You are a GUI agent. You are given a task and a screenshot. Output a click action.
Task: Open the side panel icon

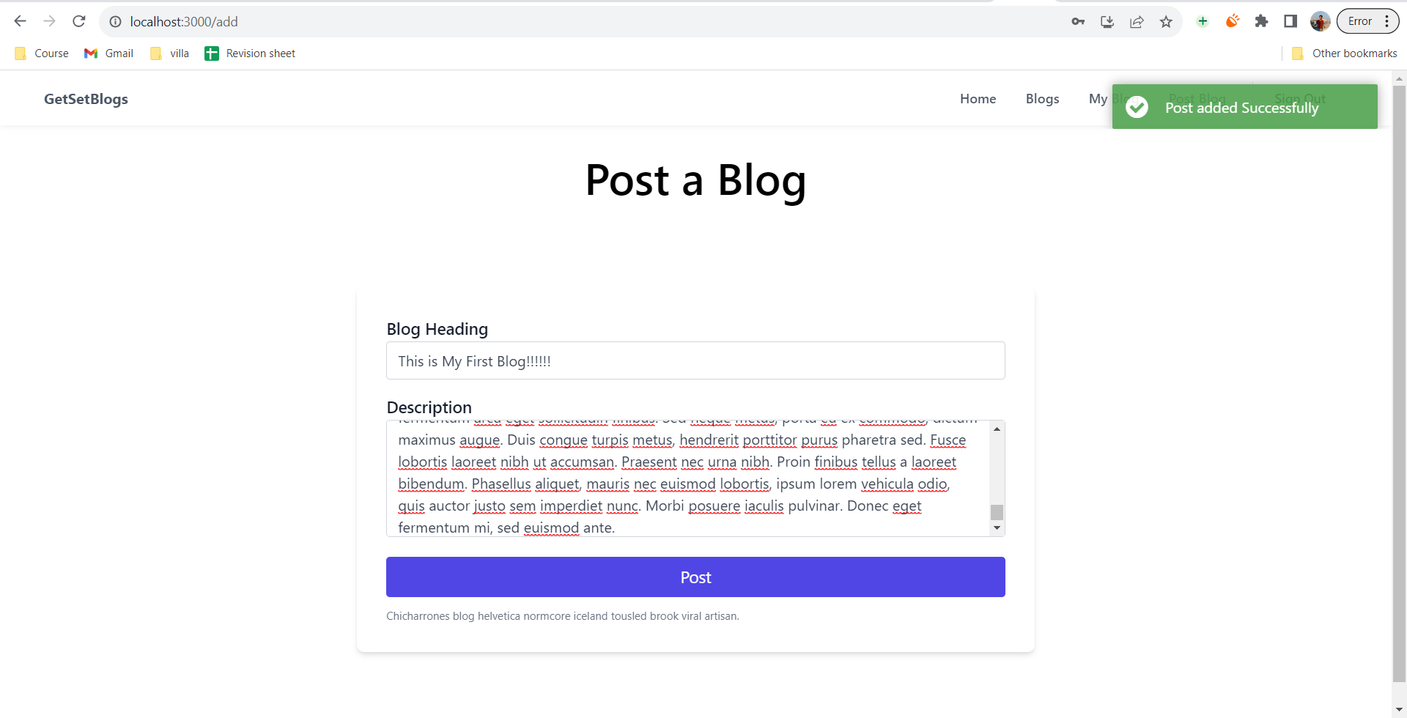[1290, 21]
